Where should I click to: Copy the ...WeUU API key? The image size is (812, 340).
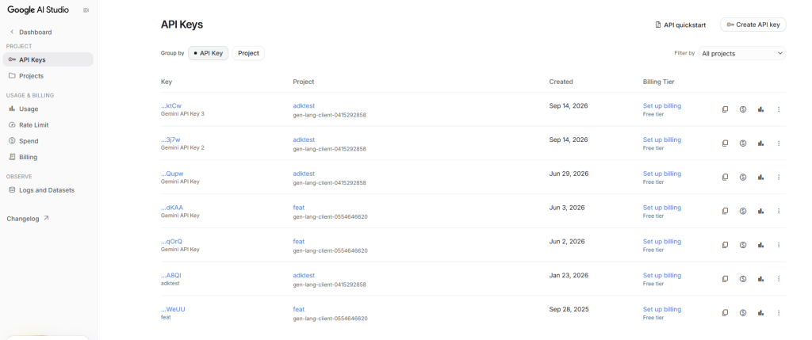(x=725, y=312)
